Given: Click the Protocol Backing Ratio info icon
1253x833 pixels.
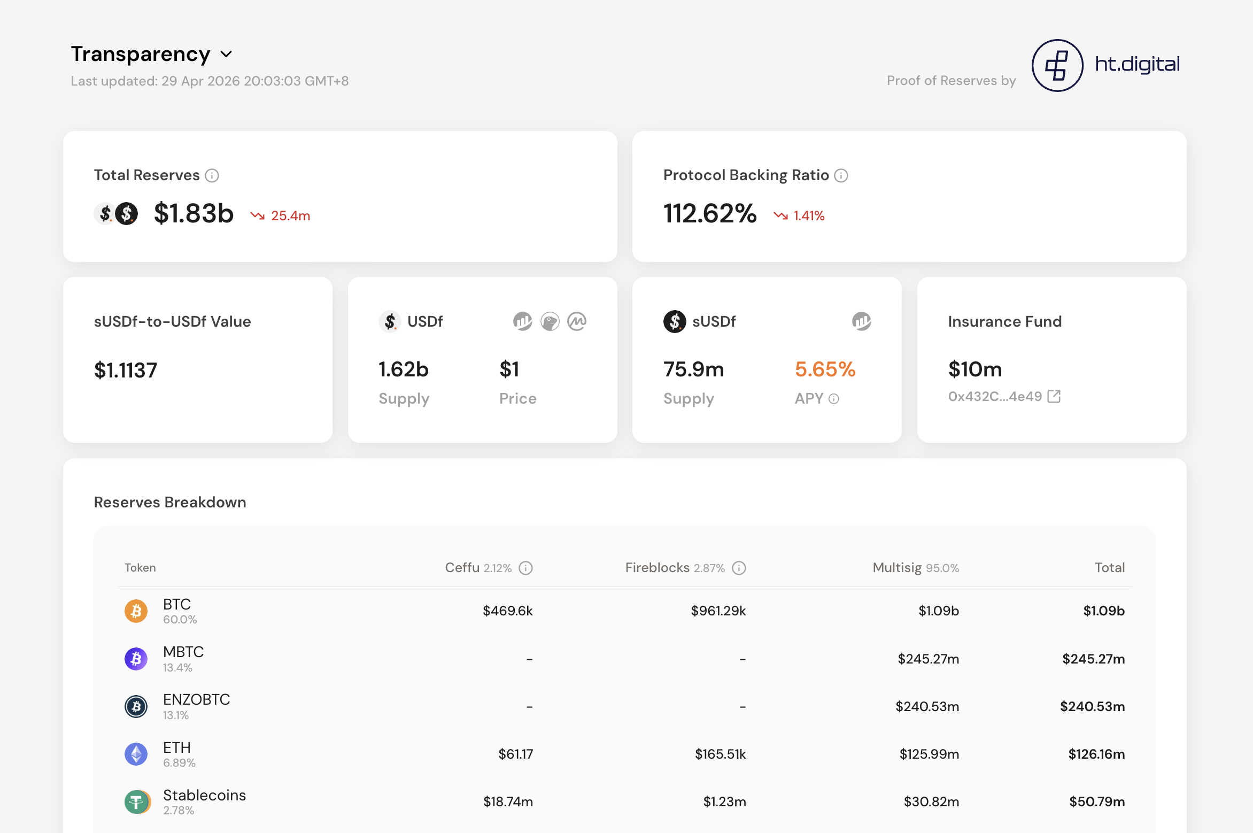Looking at the screenshot, I should point(841,175).
